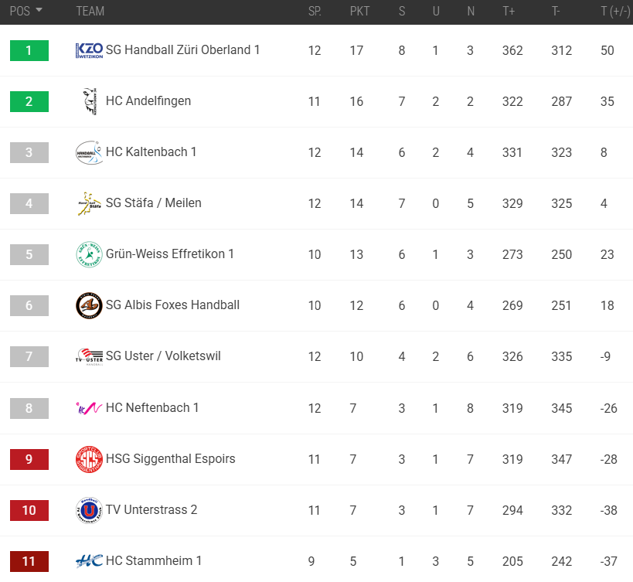Click the grey position 5 badge
Image resolution: width=633 pixels, height=582 pixels.
tap(29, 254)
